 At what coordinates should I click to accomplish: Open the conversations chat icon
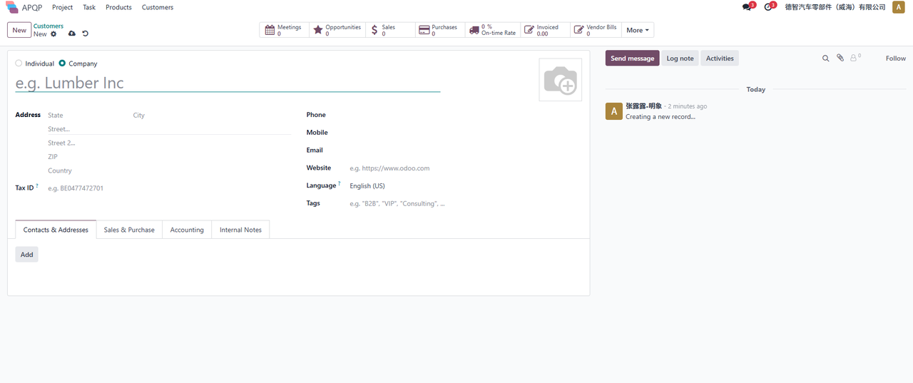(747, 7)
